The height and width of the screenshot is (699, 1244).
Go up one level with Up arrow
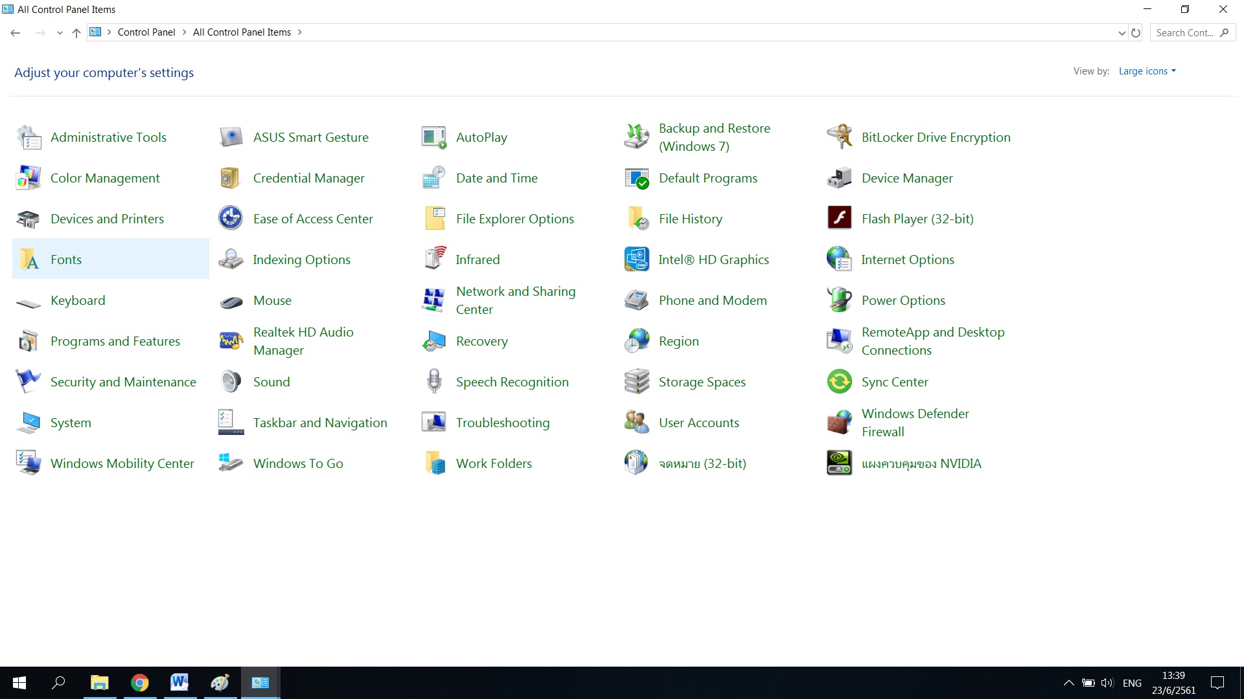(x=76, y=33)
